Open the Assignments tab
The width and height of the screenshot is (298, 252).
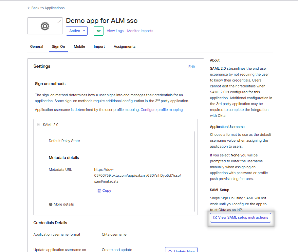click(124, 46)
